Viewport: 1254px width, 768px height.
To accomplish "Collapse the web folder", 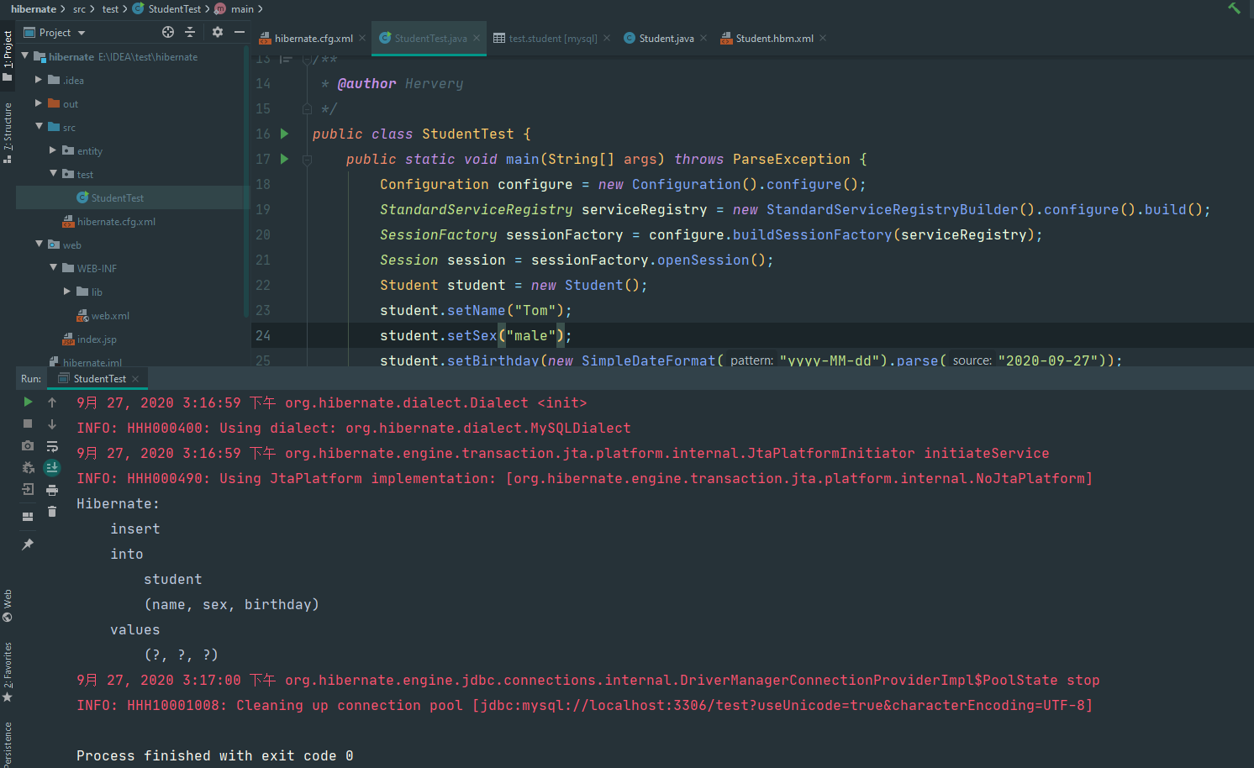I will [39, 244].
